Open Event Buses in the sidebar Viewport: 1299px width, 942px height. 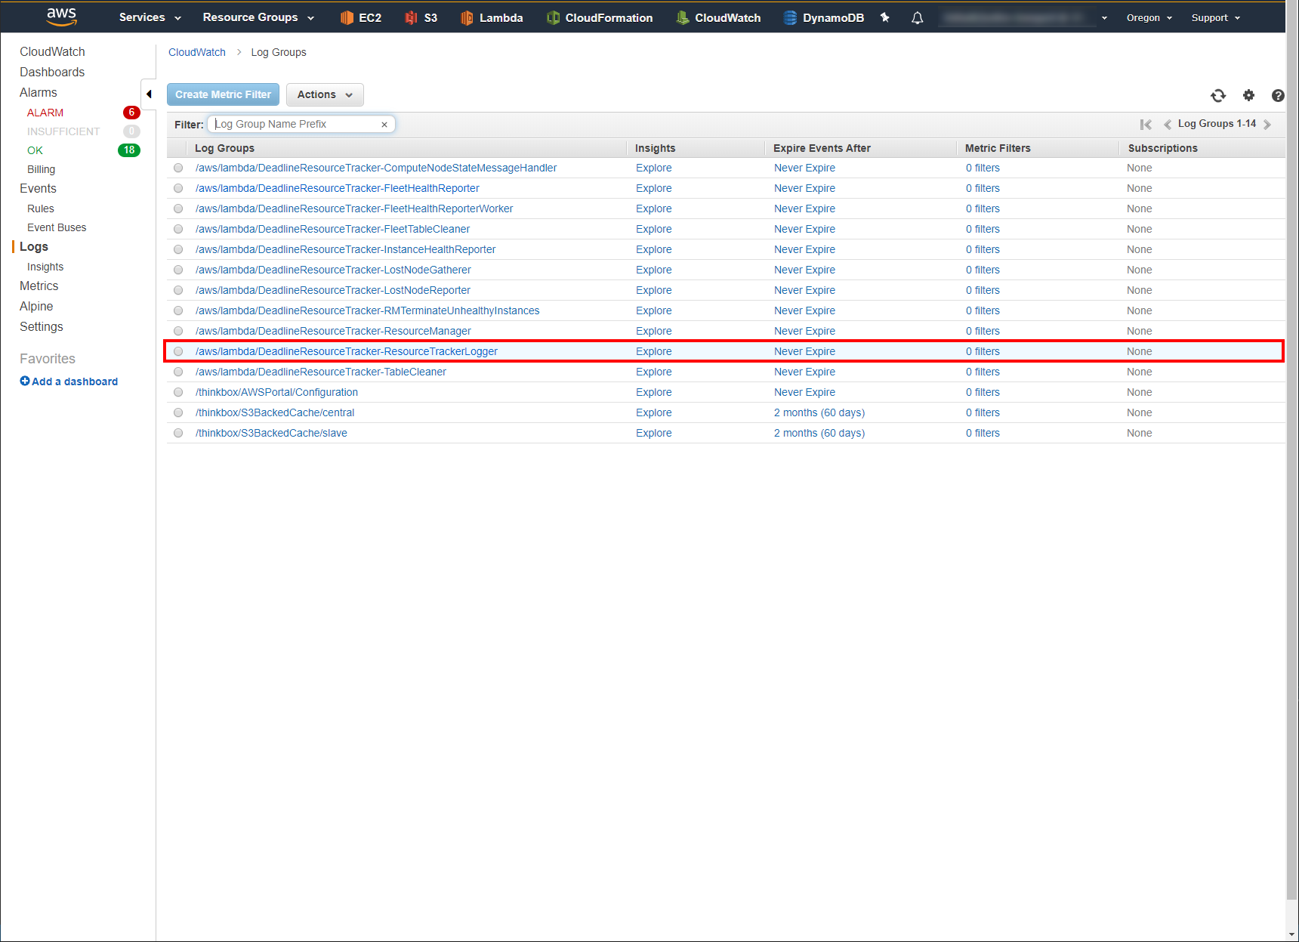pos(57,227)
